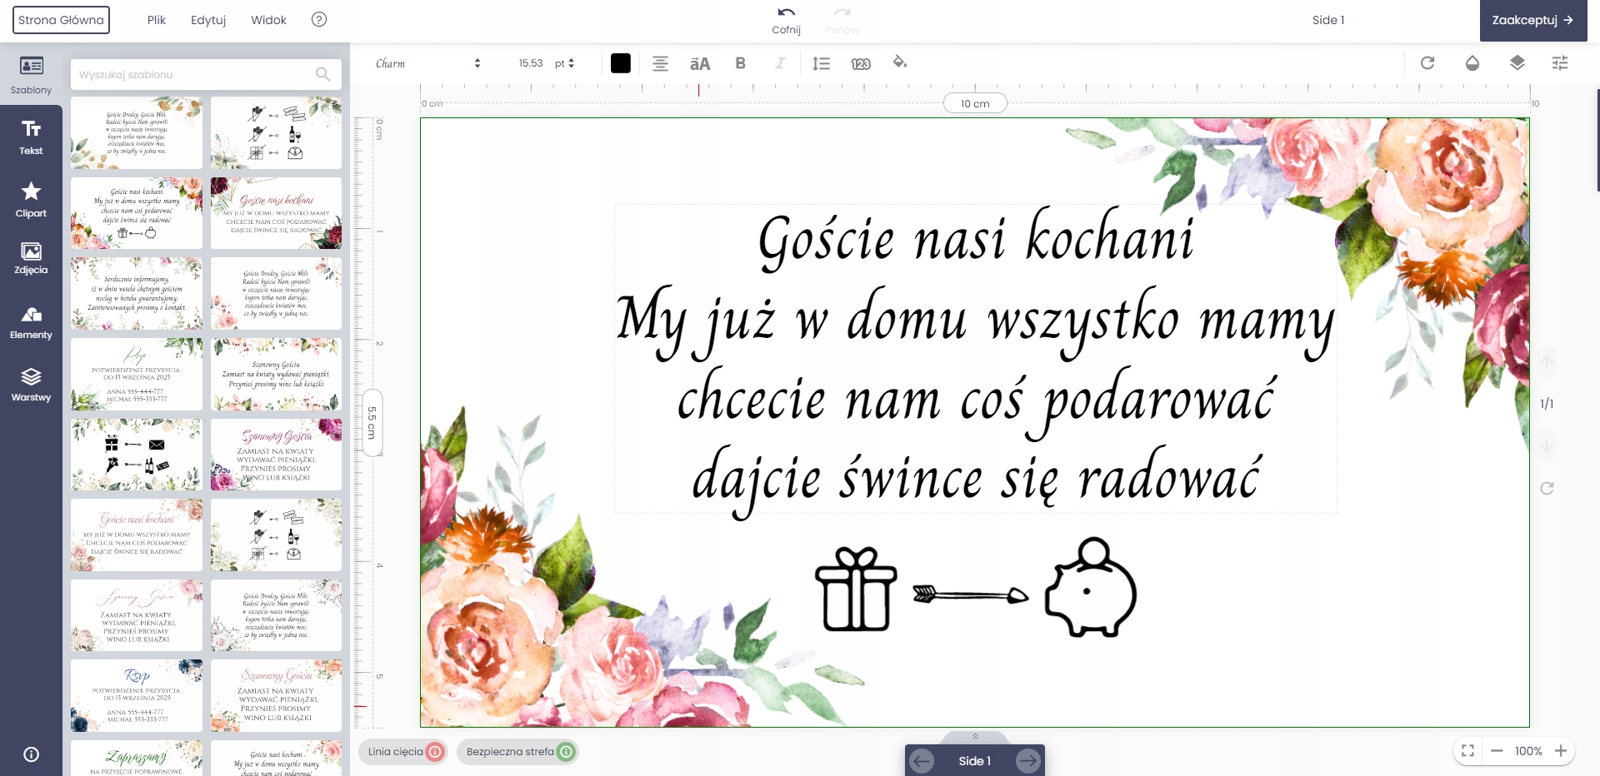Click the text alignment icon

(660, 63)
